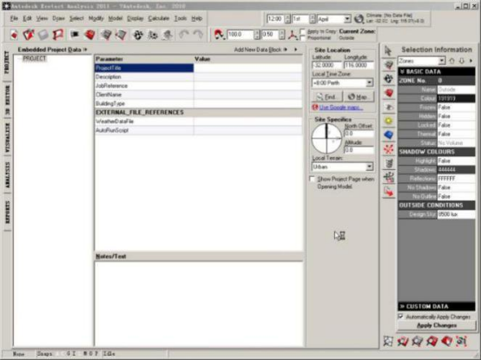Click the Open model toolbar icon
Viewport: 481px width, 360px height.
tap(29, 35)
